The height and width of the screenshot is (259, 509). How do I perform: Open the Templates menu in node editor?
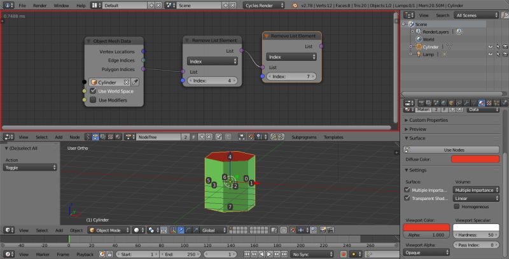[333, 137]
